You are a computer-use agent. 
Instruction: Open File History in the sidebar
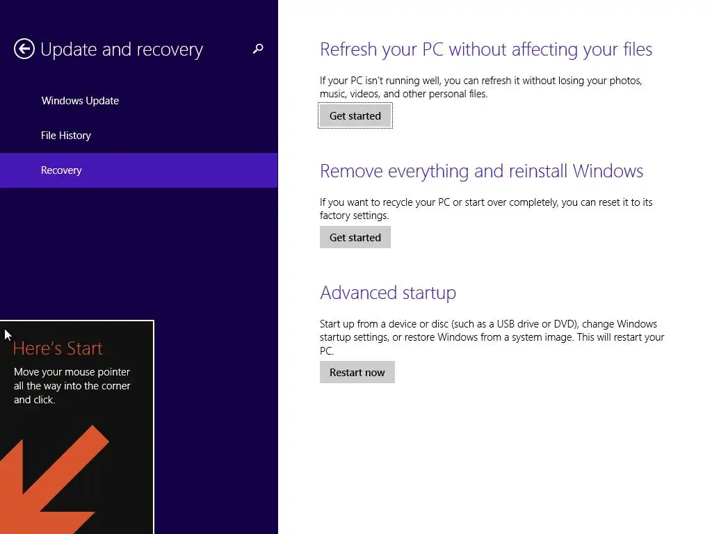point(66,136)
